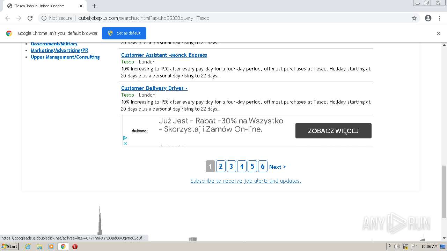Screen dimensions: 447x251
Task: Launch Internet Explorer from taskbar
Action: (x=28, y=246)
